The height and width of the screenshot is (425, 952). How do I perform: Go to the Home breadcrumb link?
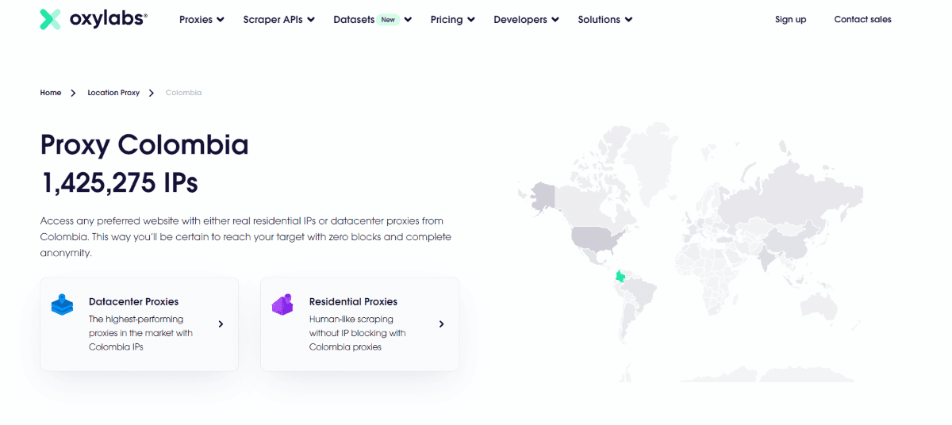pos(51,93)
